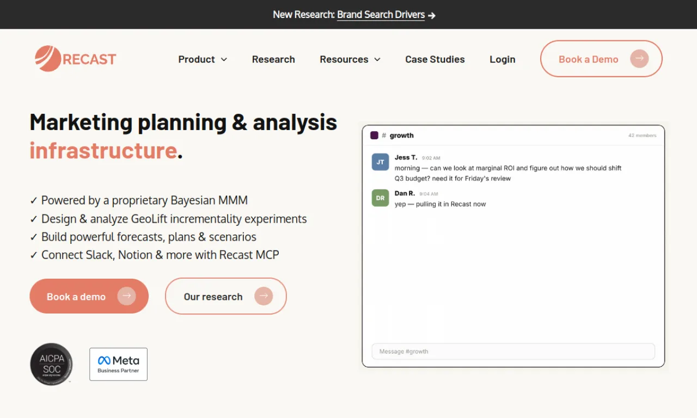Image resolution: width=697 pixels, height=418 pixels.
Task: Click the arrow circle in Our research button
Action: click(x=264, y=296)
